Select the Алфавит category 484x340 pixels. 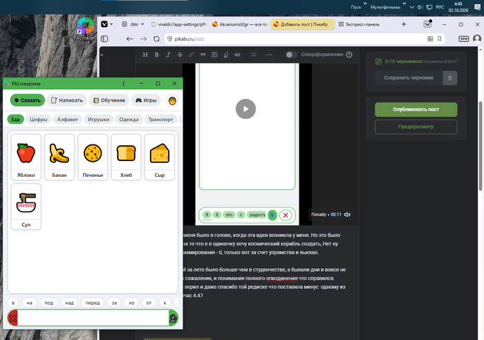(x=68, y=120)
